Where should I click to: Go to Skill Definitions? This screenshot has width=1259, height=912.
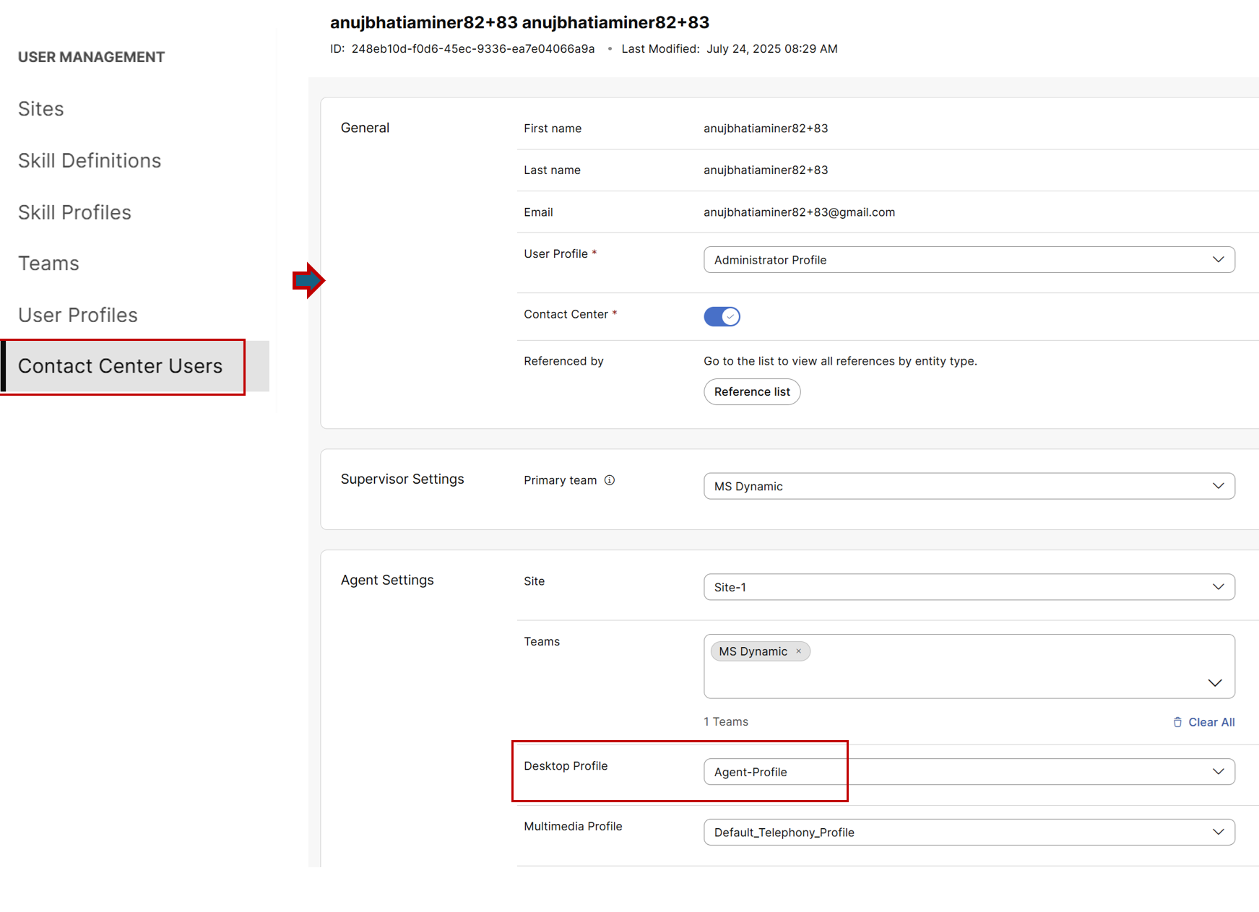(90, 160)
